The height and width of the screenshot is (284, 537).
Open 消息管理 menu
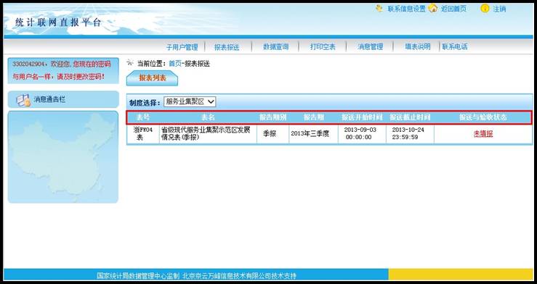point(370,47)
